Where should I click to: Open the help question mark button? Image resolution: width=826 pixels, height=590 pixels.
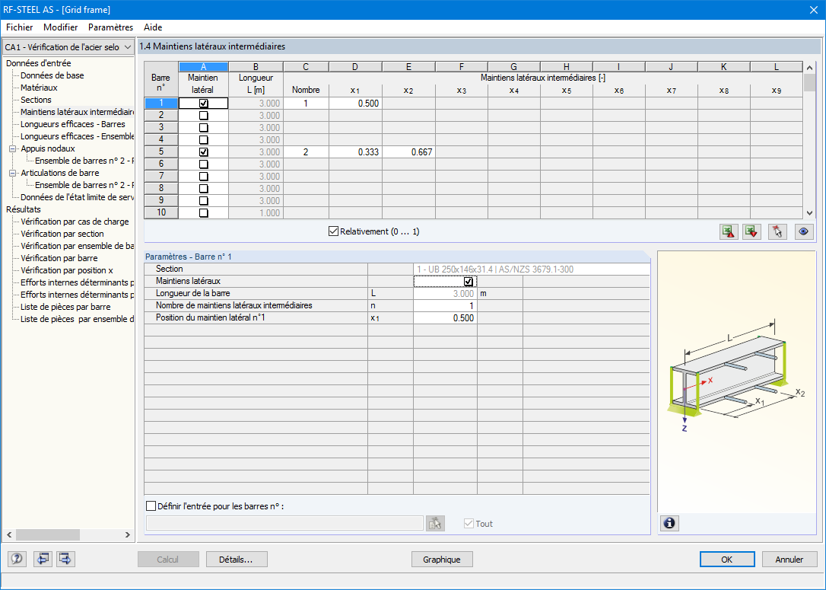pos(17,559)
